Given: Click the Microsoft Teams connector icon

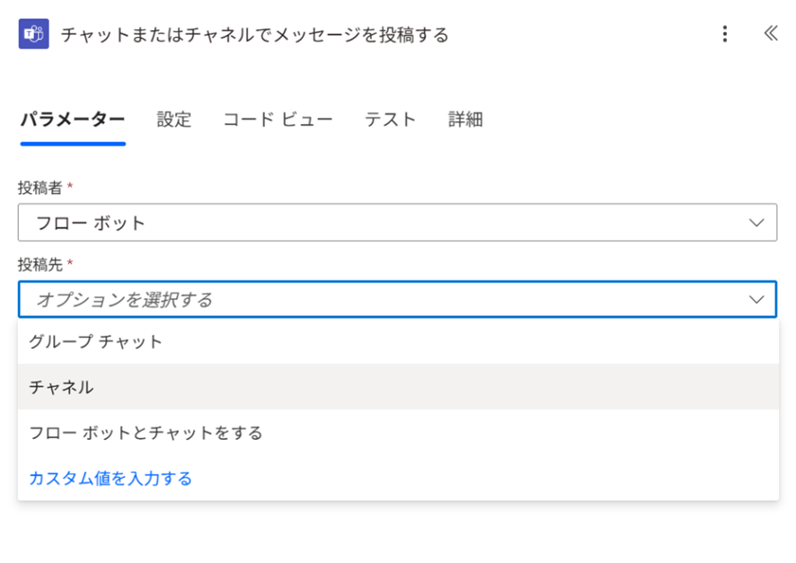Looking at the screenshot, I should (34, 35).
